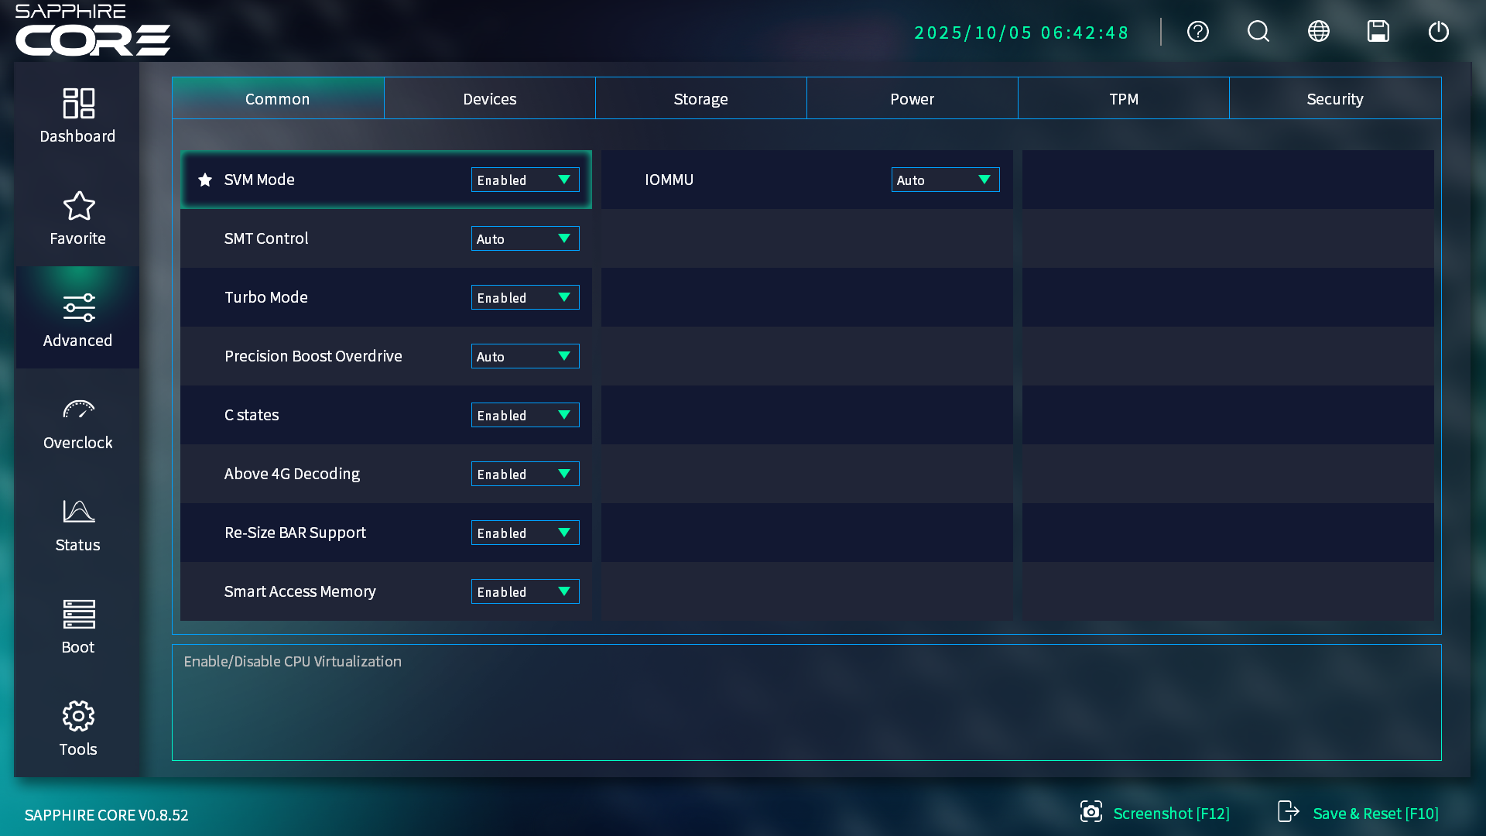Viewport: 1486px width, 836px height.
Task: Click Save & Reset [F10]
Action: (1358, 813)
